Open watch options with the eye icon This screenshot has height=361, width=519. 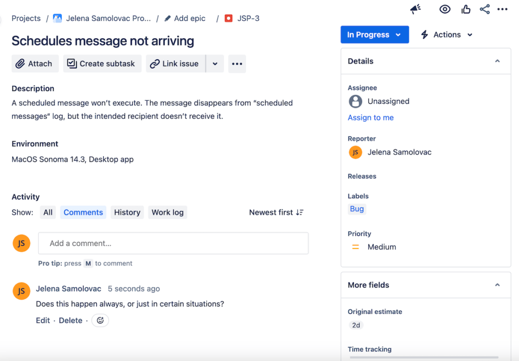[x=444, y=9]
